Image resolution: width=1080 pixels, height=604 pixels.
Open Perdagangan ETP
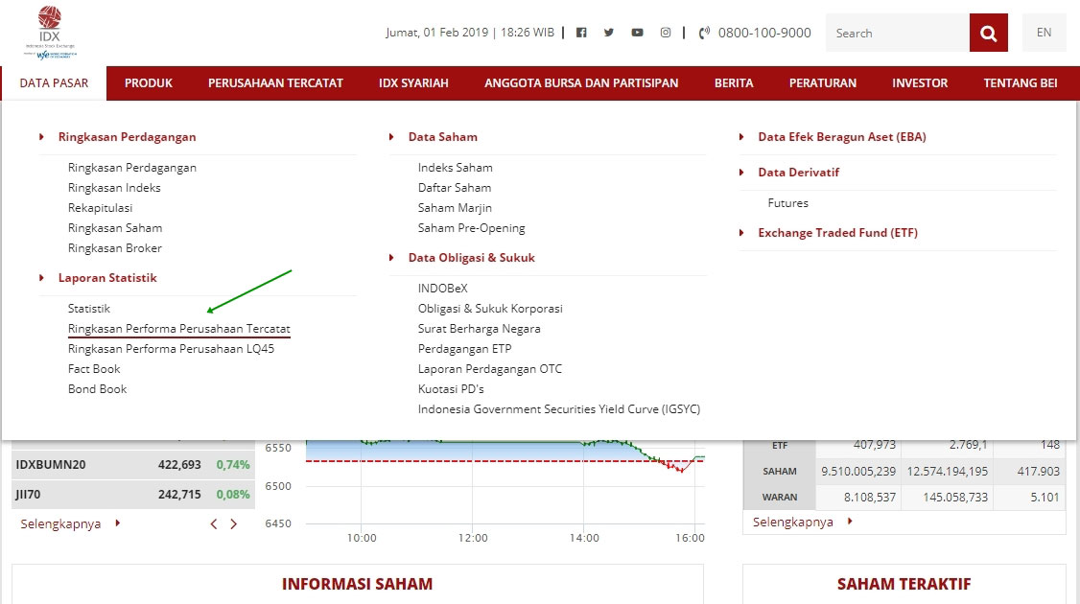coord(465,348)
